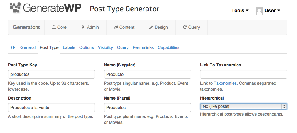The image size is (297, 133).
Task: Click the GenerateWP logo icon
Action: [x=15, y=8]
